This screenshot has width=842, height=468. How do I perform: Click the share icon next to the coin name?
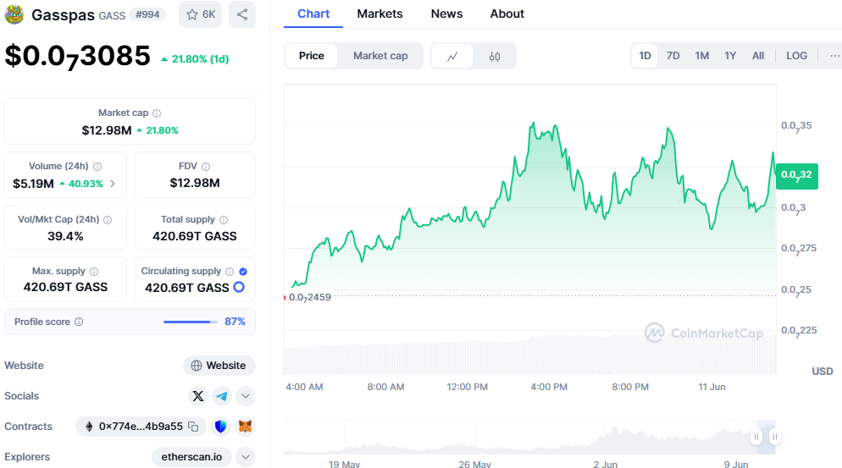(242, 14)
